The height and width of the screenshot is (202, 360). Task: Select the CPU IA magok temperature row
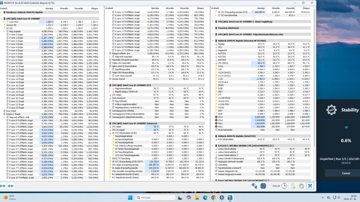pos(155,130)
